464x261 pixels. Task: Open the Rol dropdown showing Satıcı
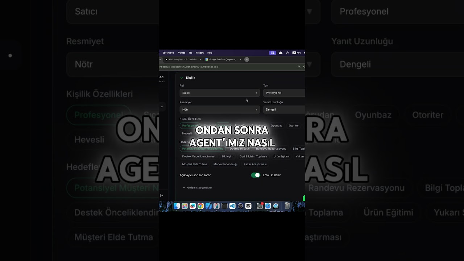[220, 93]
